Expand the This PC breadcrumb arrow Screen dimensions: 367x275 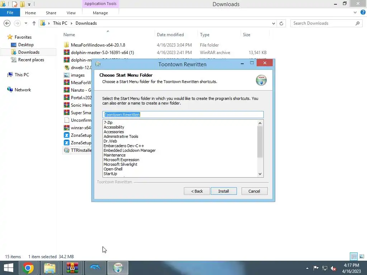pyautogui.click(x=71, y=23)
